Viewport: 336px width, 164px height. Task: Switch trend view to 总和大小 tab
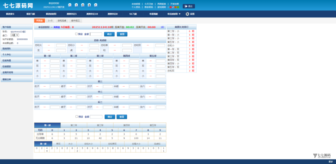click(88, 144)
